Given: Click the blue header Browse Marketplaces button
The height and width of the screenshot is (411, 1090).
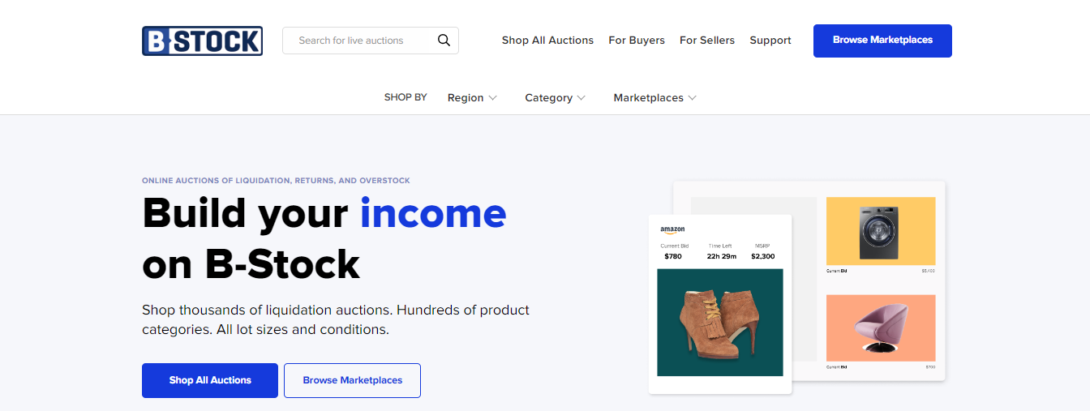Looking at the screenshot, I should pyautogui.click(x=882, y=41).
